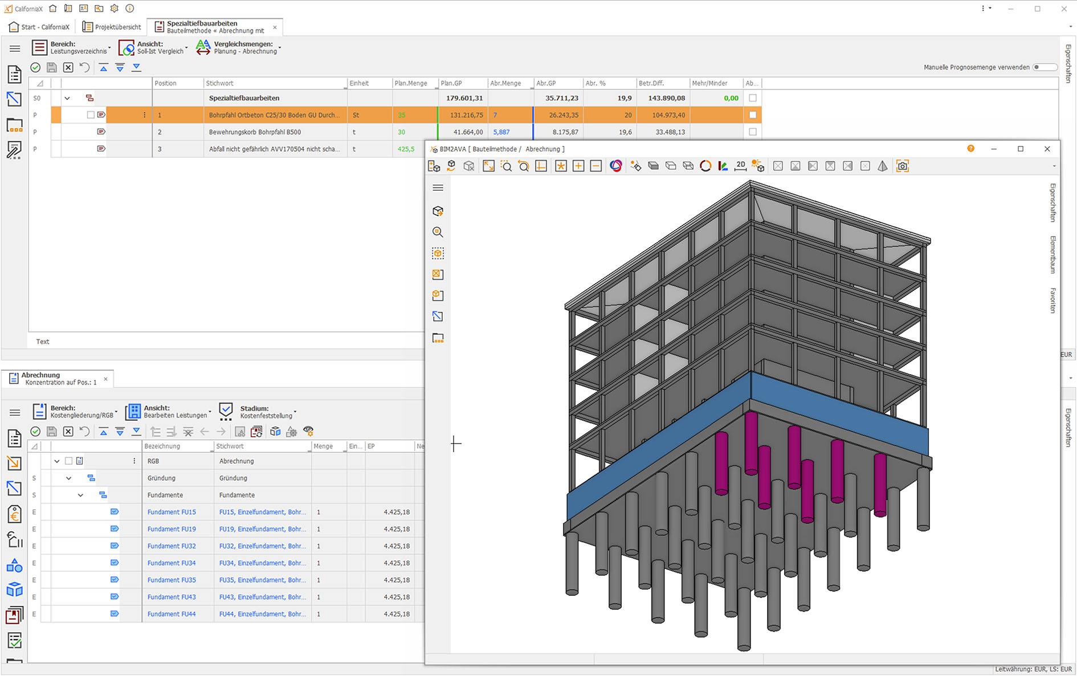The height and width of the screenshot is (676, 1077).
Task: Click the eye-with-gear icon in Abrechnung toolbar
Action: tap(308, 432)
